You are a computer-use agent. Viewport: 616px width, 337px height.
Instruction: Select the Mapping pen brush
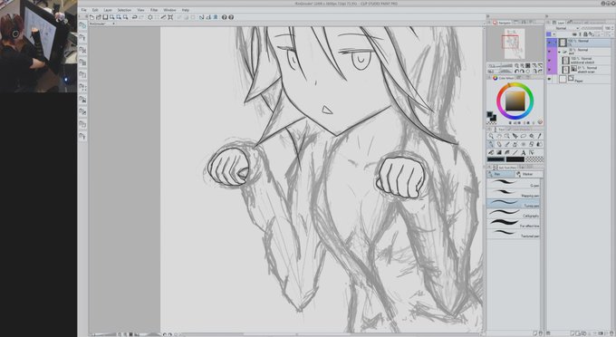(x=514, y=193)
